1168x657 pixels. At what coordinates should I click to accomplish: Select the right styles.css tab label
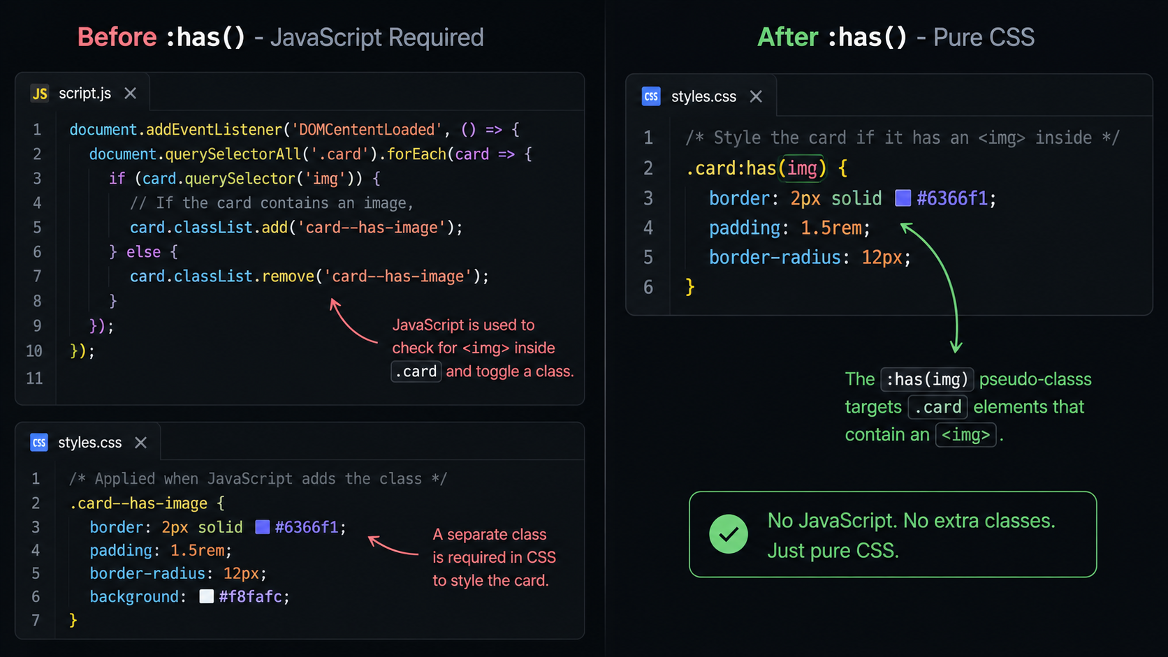[703, 97]
